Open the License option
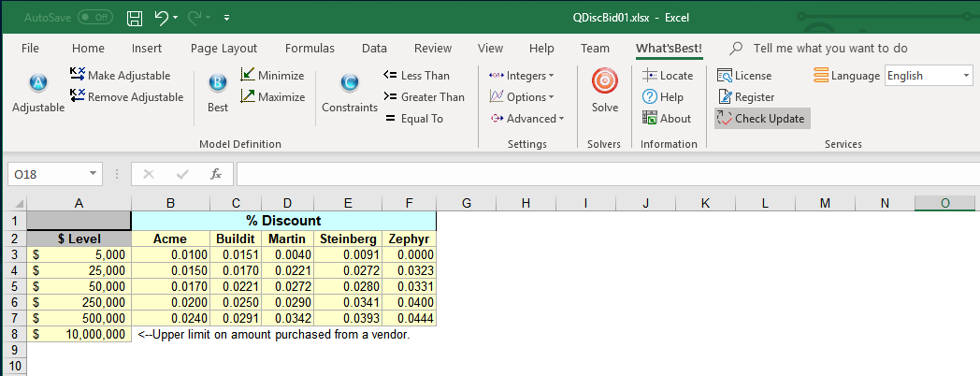The width and height of the screenshot is (980, 376). pyautogui.click(x=744, y=76)
